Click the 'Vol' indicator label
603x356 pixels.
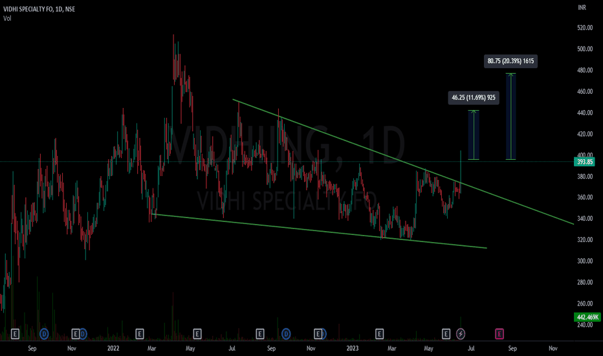click(7, 18)
